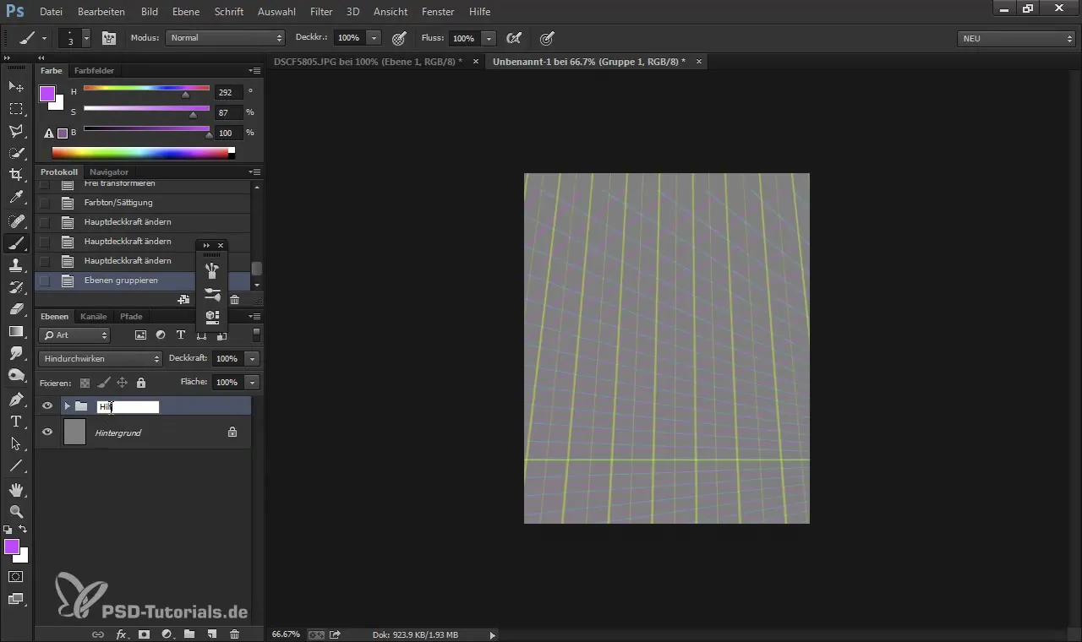This screenshot has height=642, width=1082.
Task: Select the Pen tool
Action: (16, 400)
